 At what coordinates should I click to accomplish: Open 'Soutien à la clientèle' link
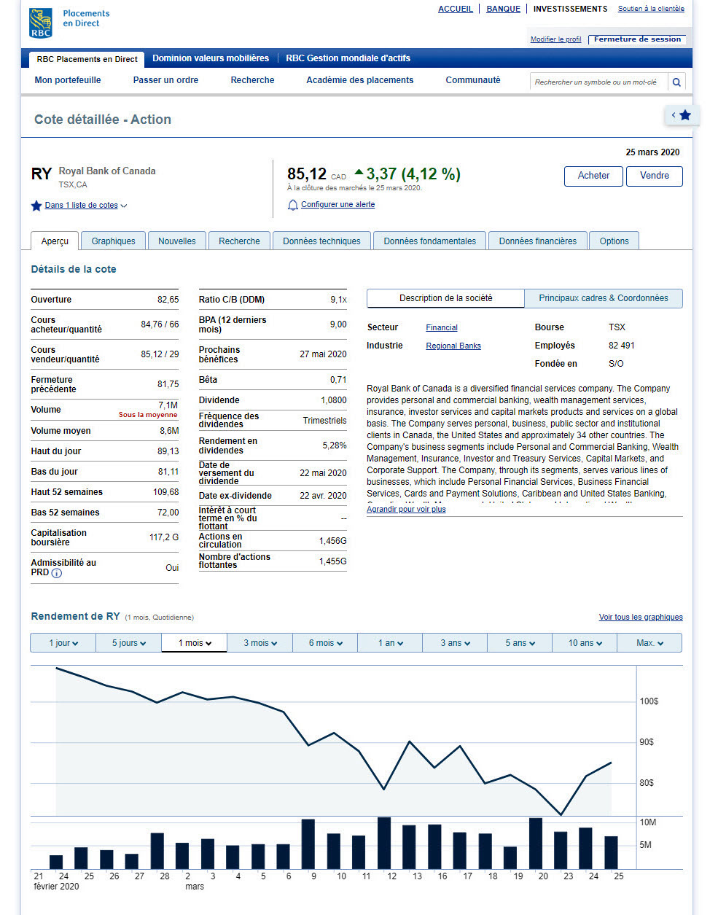[x=651, y=9]
